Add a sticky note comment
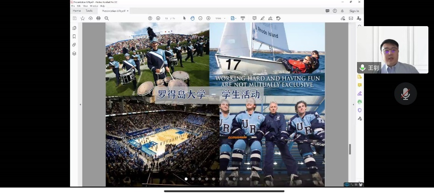Image resolution: width=434 pixels, height=195 pixels. coord(254,18)
